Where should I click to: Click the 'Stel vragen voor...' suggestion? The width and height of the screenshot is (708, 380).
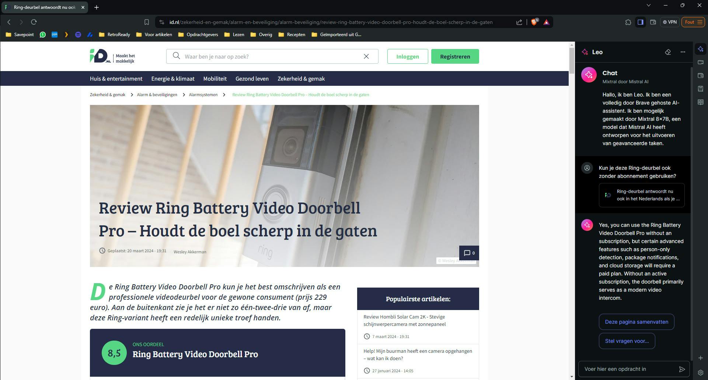(x=627, y=341)
